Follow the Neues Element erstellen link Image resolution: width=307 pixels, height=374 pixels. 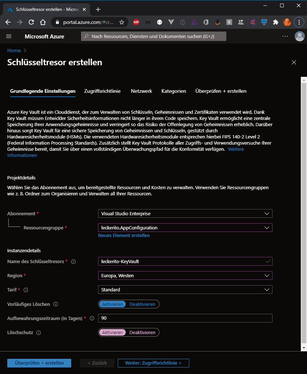(124, 236)
